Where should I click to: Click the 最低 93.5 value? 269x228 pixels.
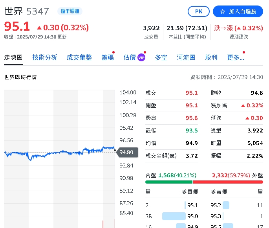[192, 131]
